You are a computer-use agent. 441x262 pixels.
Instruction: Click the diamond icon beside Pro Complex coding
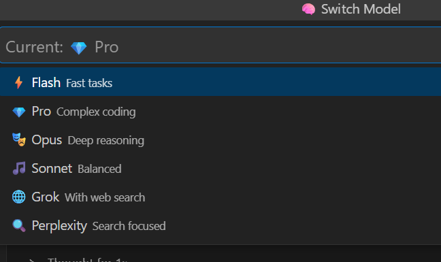19,112
